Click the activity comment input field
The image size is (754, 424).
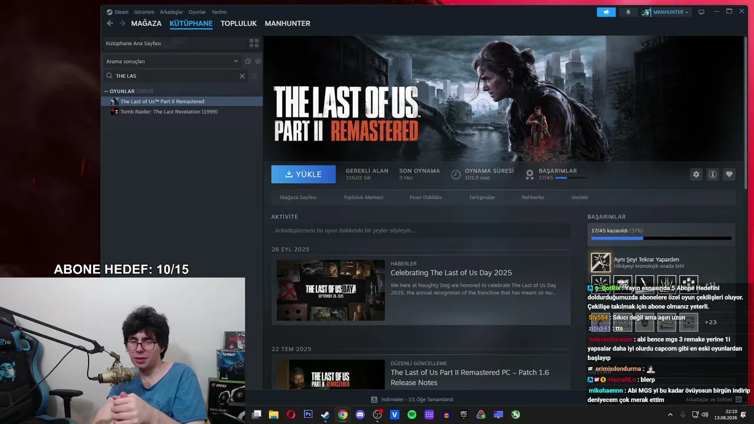421,230
